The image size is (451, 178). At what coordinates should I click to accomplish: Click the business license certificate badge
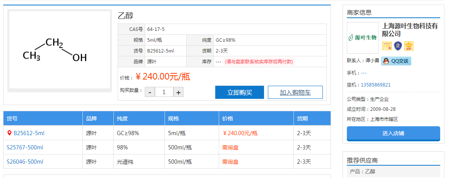tap(387, 46)
